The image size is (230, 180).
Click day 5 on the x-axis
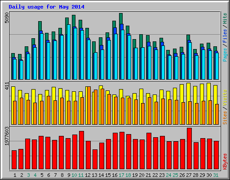click(x=42, y=175)
